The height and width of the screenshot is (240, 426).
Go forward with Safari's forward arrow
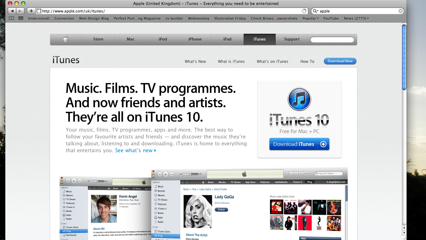pos(20,11)
